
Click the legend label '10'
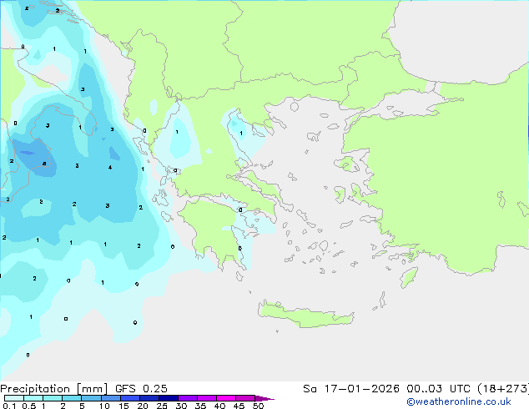(104, 406)
